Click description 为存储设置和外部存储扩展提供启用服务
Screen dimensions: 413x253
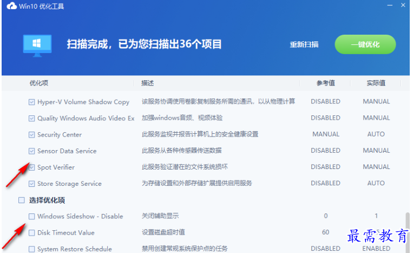pos(196,183)
